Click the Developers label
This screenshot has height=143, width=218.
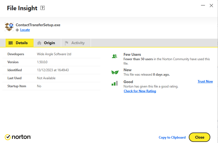click(16, 54)
